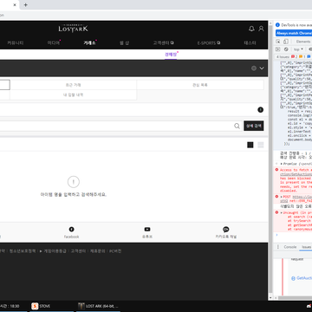Click the LOST ARK logo
The width and height of the screenshot is (312, 312).
pos(73,28)
